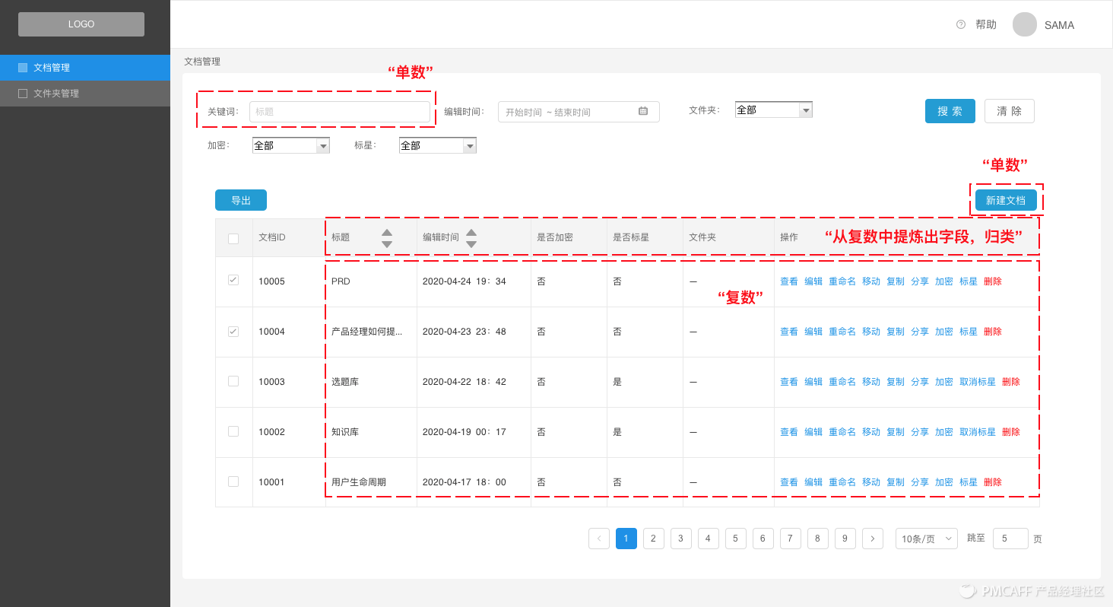The image size is (1113, 607).
Task: Open the SAMA user avatar
Action: click(x=1025, y=24)
